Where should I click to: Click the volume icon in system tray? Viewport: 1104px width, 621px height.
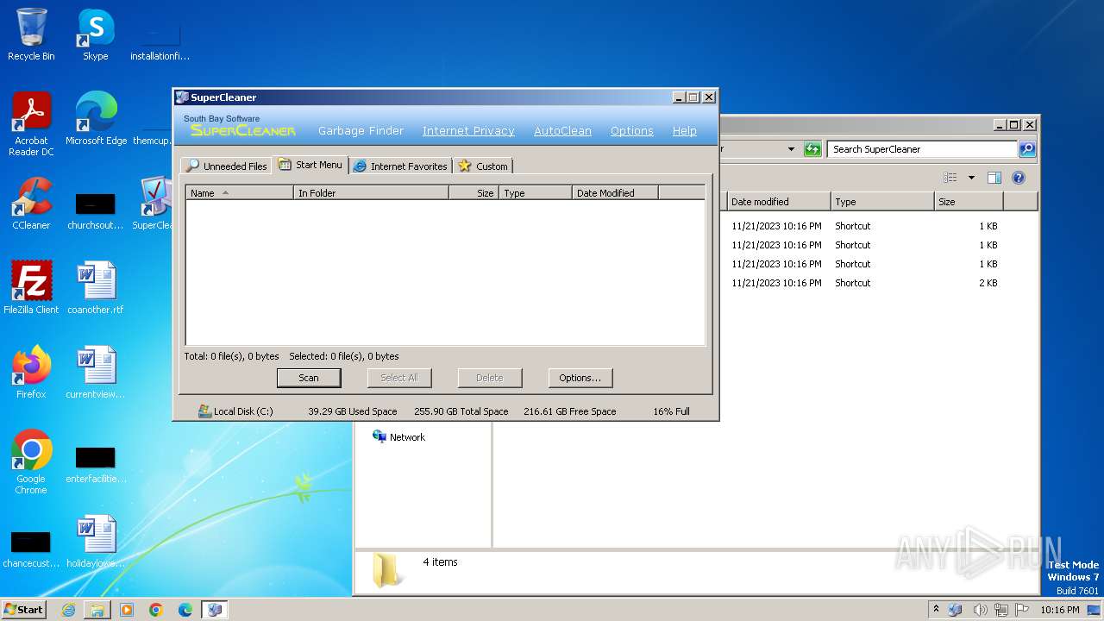click(980, 610)
